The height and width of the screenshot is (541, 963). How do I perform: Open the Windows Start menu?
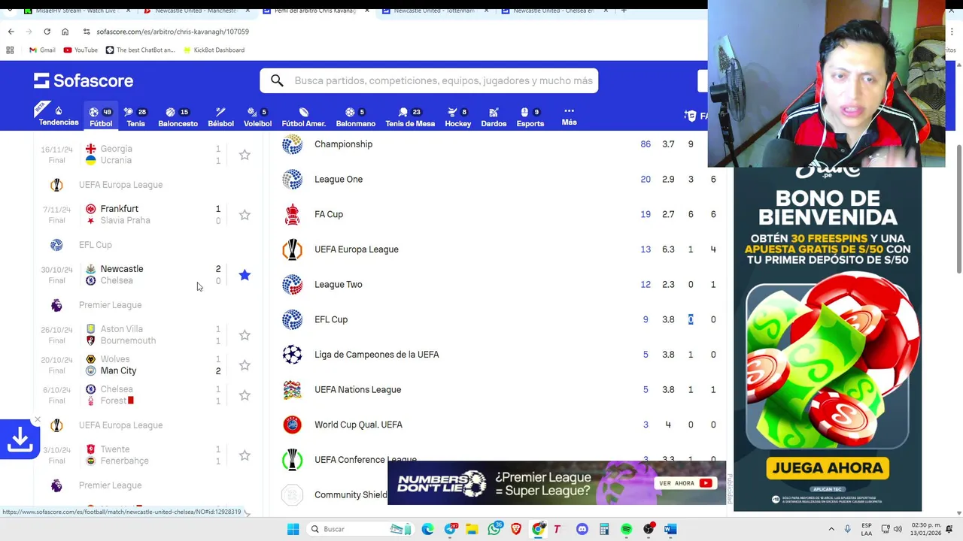[293, 530]
